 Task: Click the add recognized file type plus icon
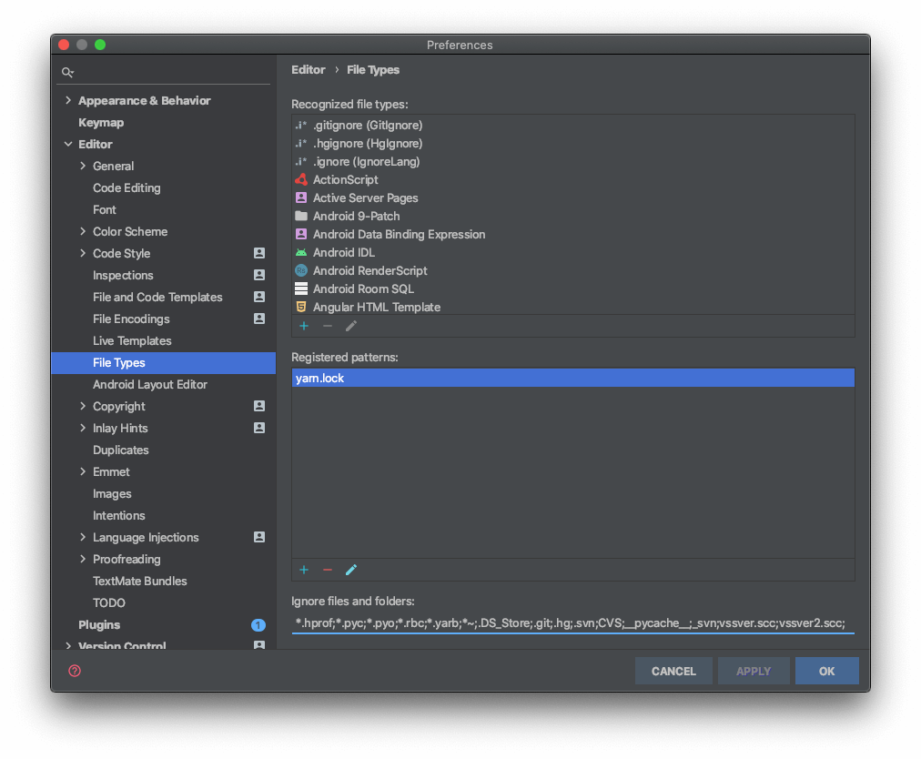304,326
